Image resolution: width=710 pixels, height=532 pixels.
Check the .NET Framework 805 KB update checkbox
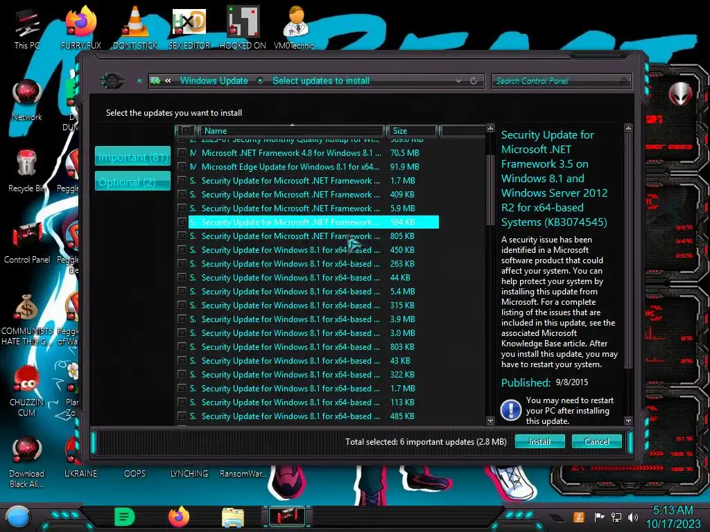[182, 236]
